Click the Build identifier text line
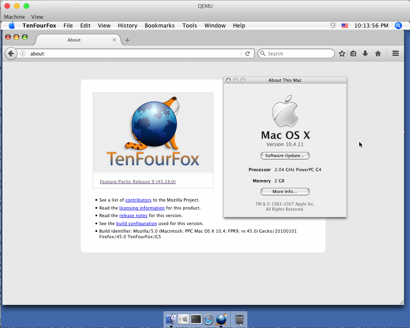 pos(198,234)
